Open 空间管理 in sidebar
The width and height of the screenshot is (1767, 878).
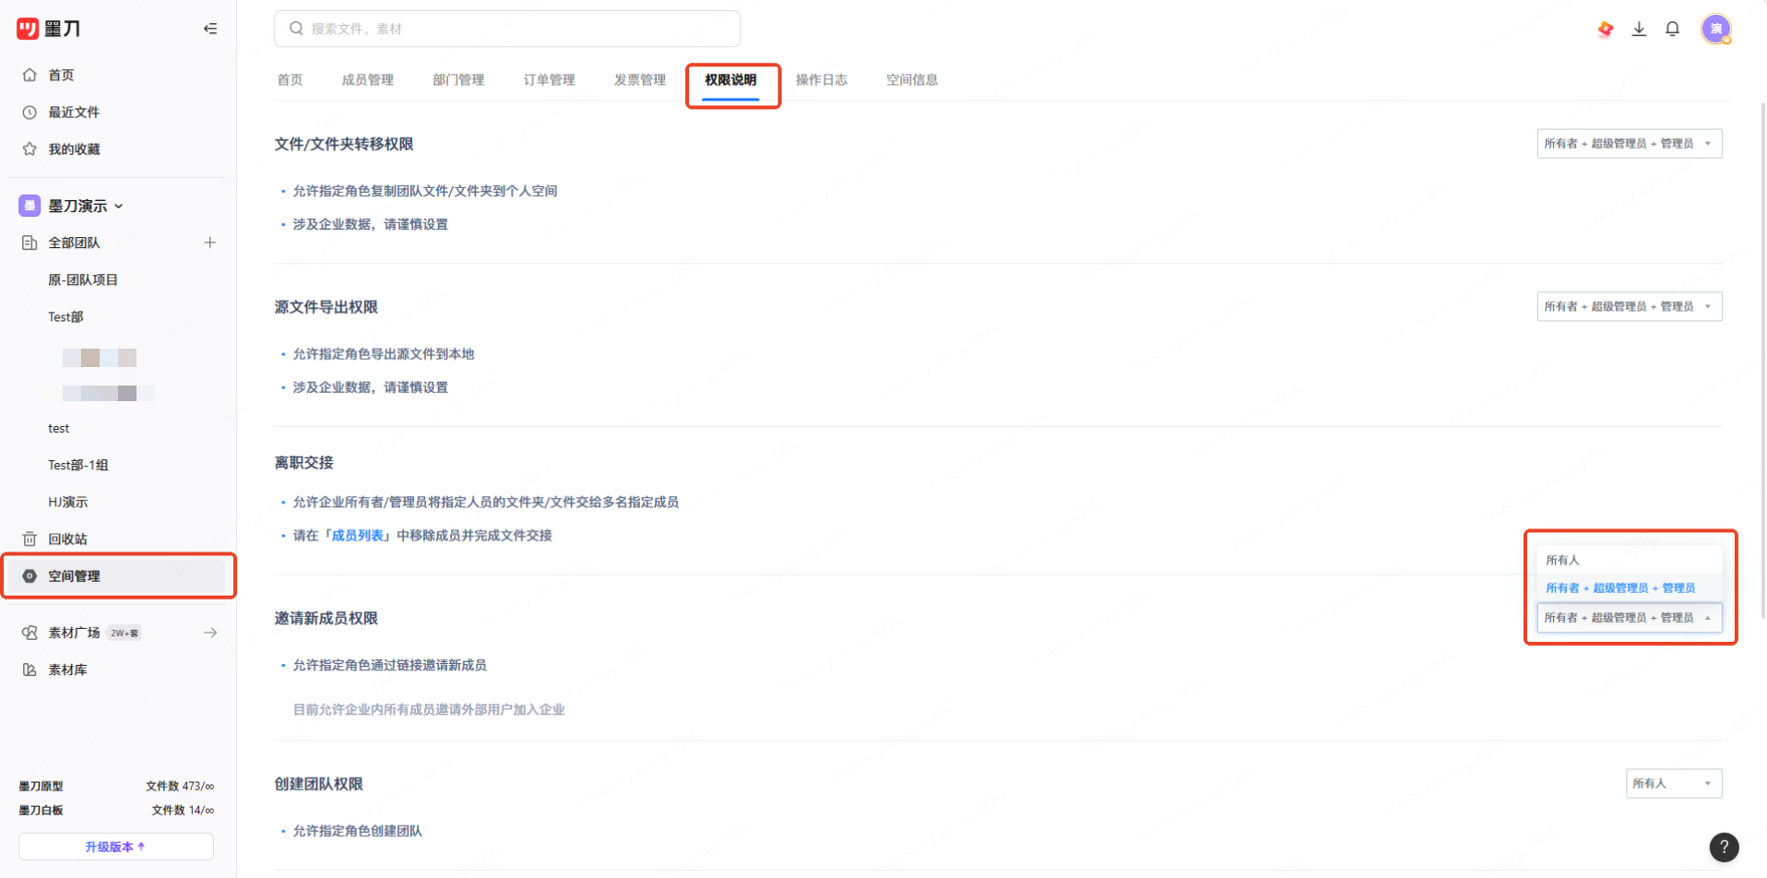click(x=116, y=575)
